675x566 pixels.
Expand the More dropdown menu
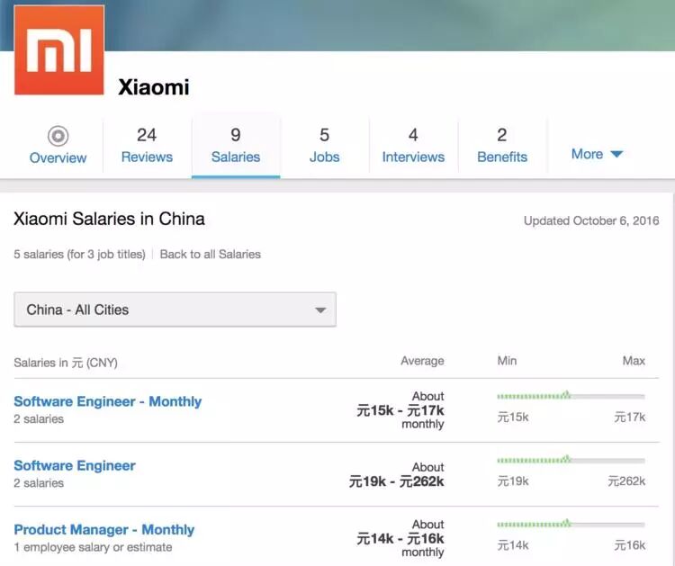pyautogui.click(x=597, y=154)
